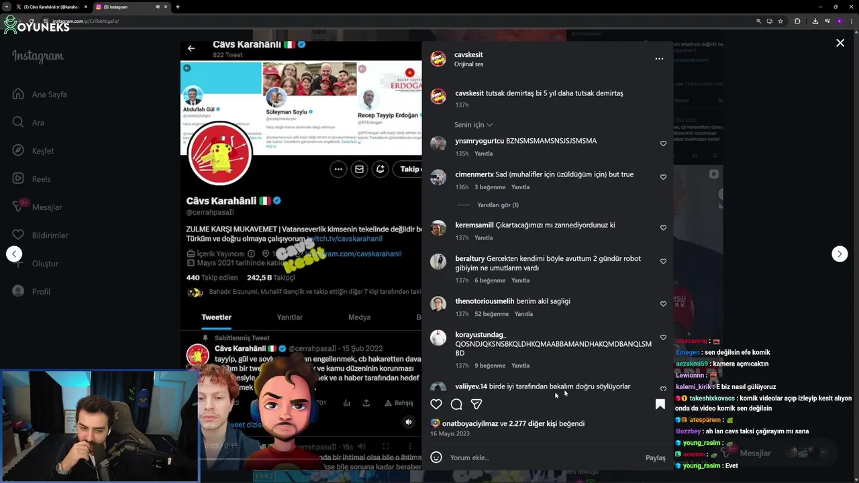Image resolution: width=859 pixels, height=483 pixels.
Task: Open the cavskesit caption avatar
Action: coord(438,96)
